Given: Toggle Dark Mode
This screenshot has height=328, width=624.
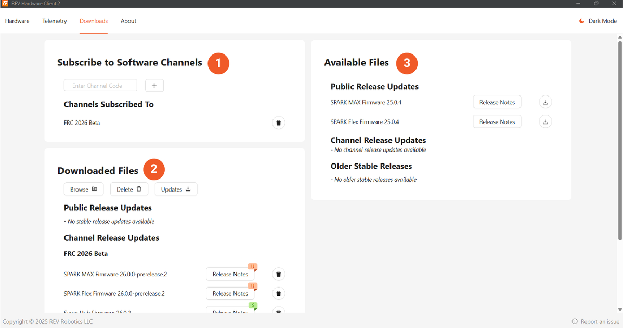Looking at the screenshot, I should click(597, 21).
